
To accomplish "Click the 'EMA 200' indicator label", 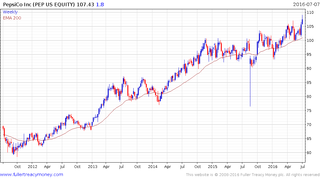I will [x=12, y=18].
